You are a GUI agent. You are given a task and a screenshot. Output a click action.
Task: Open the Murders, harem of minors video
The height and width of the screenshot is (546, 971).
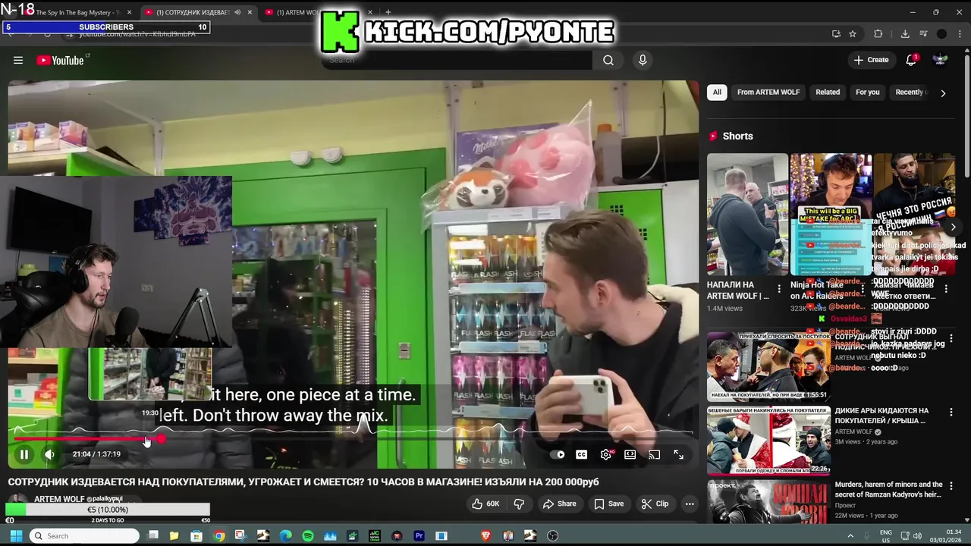(888, 489)
